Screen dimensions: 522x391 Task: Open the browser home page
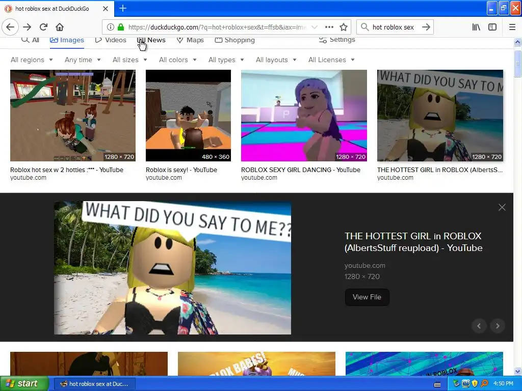pyautogui.click(x=59, y=27)
